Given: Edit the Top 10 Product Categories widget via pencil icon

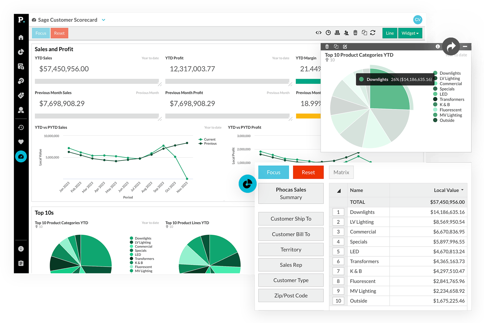Looking at the screenshot, I should click(x=345, y=46).
